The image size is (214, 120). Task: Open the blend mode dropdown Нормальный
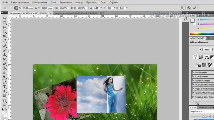point(202,112)
